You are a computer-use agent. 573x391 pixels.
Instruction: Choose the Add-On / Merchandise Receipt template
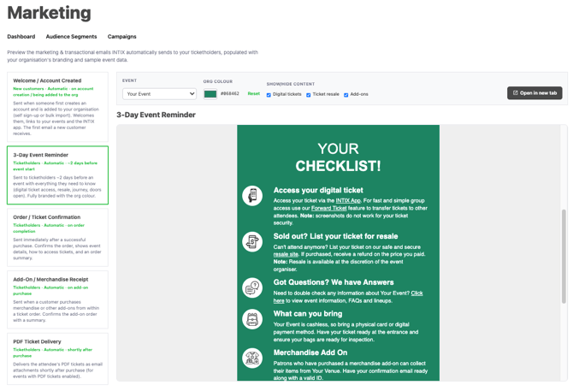coord(58,299)
